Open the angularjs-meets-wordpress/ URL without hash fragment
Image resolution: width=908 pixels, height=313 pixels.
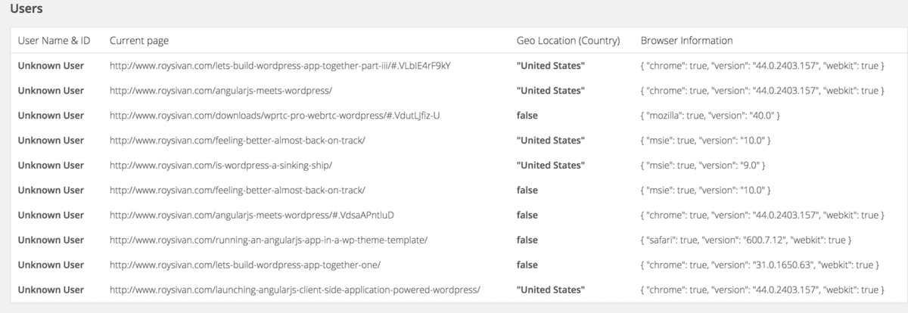pos(221,91)
